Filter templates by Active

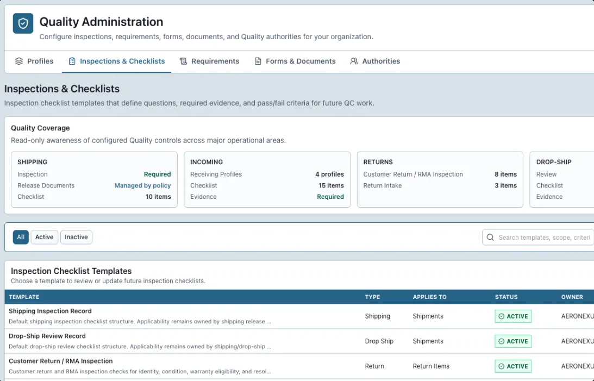(x=45, y=237)
